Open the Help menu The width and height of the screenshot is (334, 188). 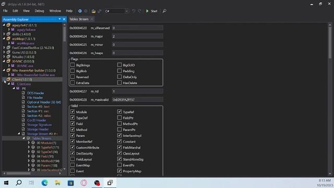tap(69, 11)
